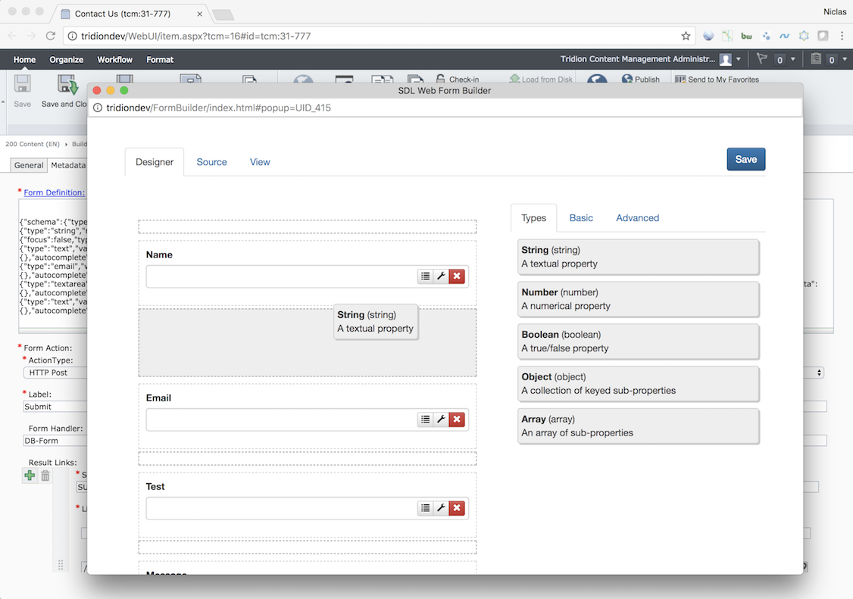Click Publish in the Tridion ribbon
This screenshot has width=853, height=599.
click(641, 79)
